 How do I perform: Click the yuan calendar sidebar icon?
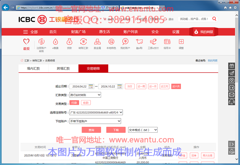point(232,87)
